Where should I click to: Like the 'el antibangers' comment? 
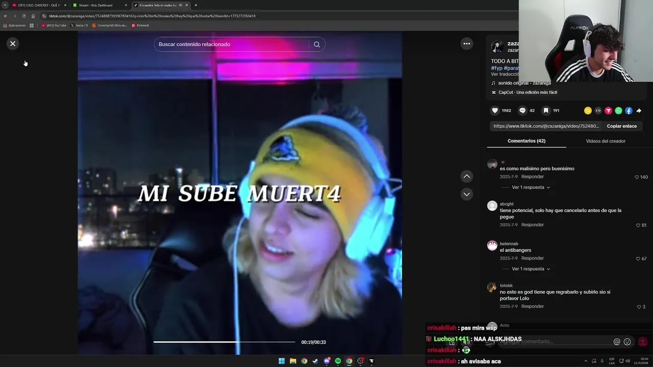638,259
